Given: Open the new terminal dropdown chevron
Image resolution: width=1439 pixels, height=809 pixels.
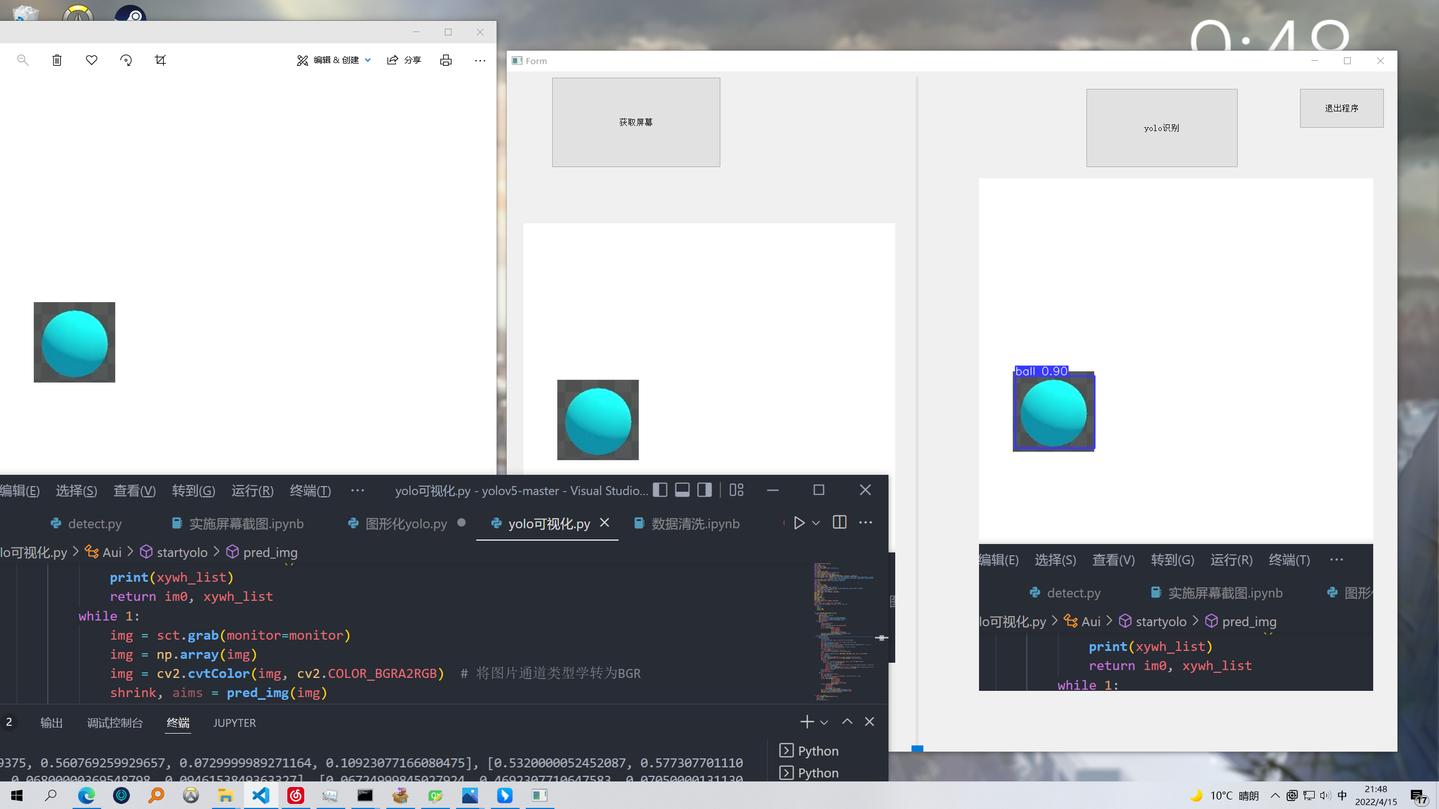Looking at the screenshot, I should click(824, 722).
